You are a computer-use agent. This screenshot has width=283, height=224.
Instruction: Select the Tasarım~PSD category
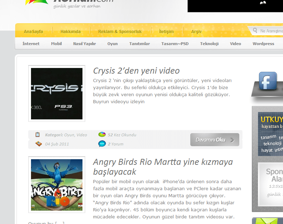point(175,44)
